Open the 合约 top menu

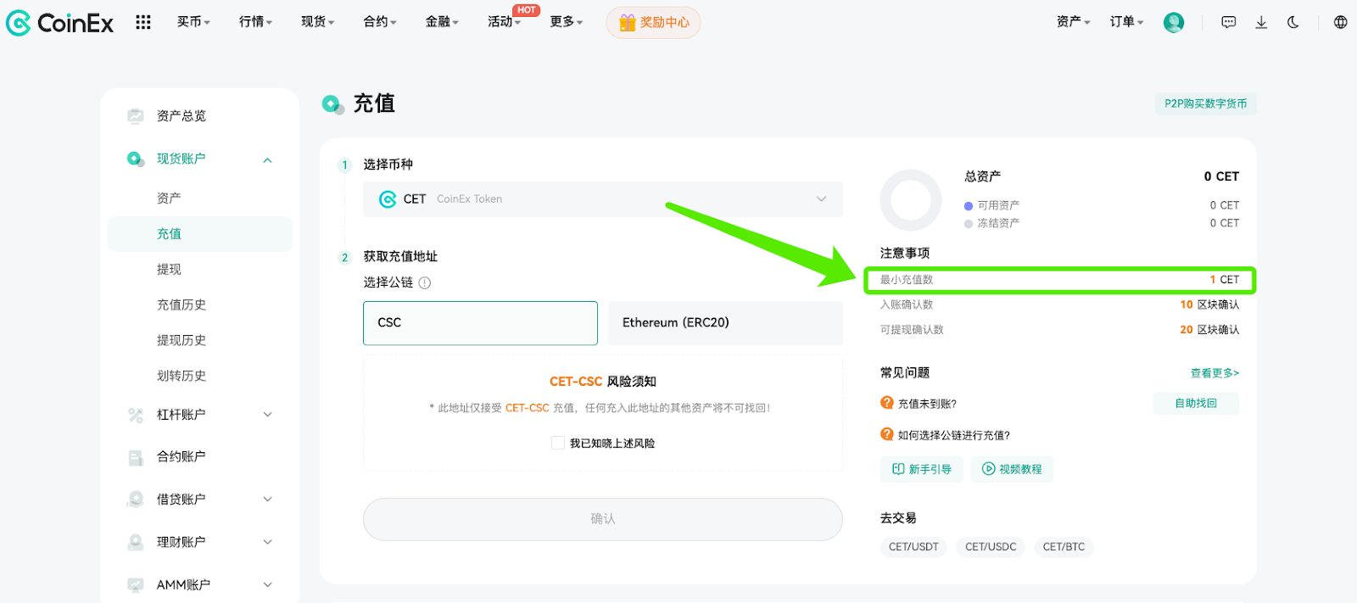[x=379, y=22]
